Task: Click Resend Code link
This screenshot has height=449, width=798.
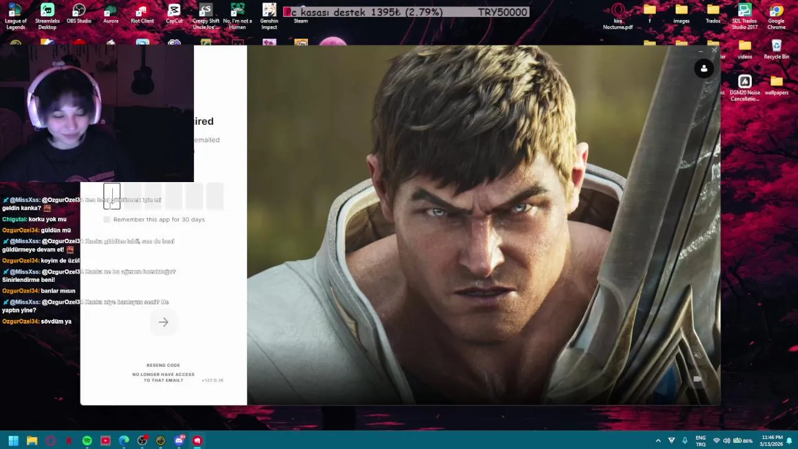Action: click(163, 365)
